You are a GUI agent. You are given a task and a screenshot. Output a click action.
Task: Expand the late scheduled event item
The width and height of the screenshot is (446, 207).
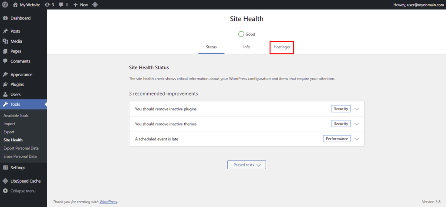[356, 139]
